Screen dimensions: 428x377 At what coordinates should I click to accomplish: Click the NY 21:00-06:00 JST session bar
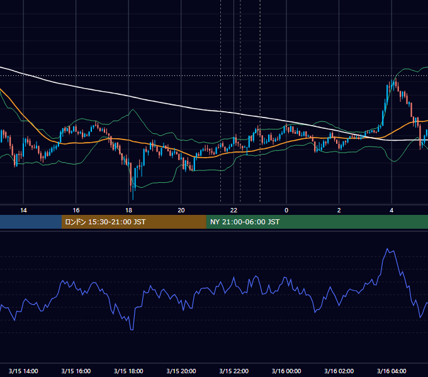[317, 222]
